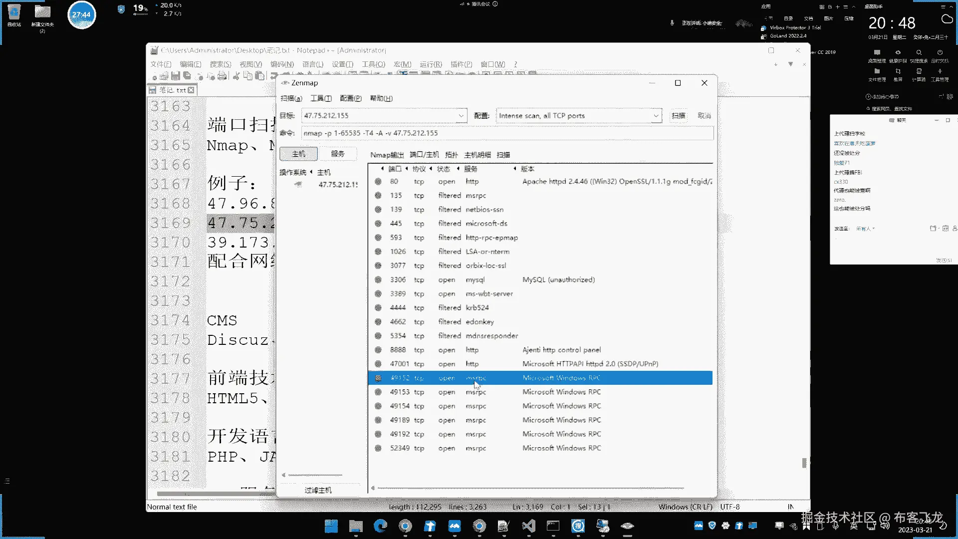Open Microsoft Edge from the taskbar
Viewport: 958px width, 539px height.
[381, 526]
